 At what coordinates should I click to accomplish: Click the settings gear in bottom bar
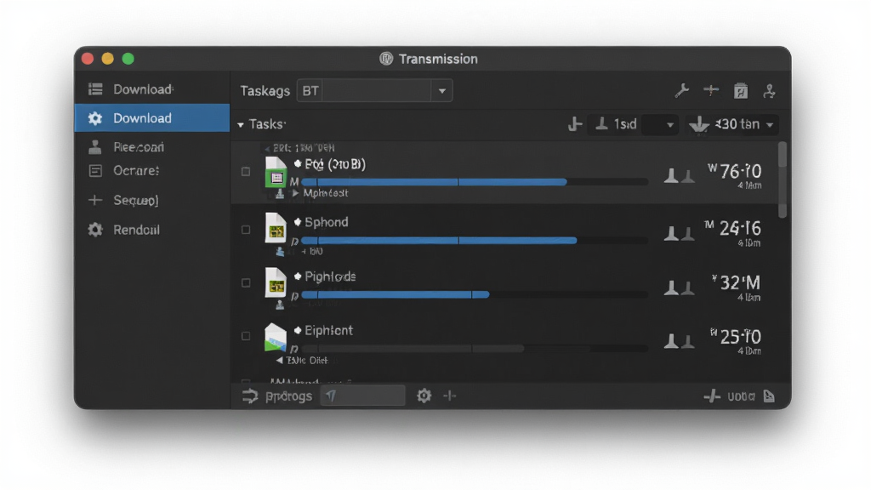424,396
